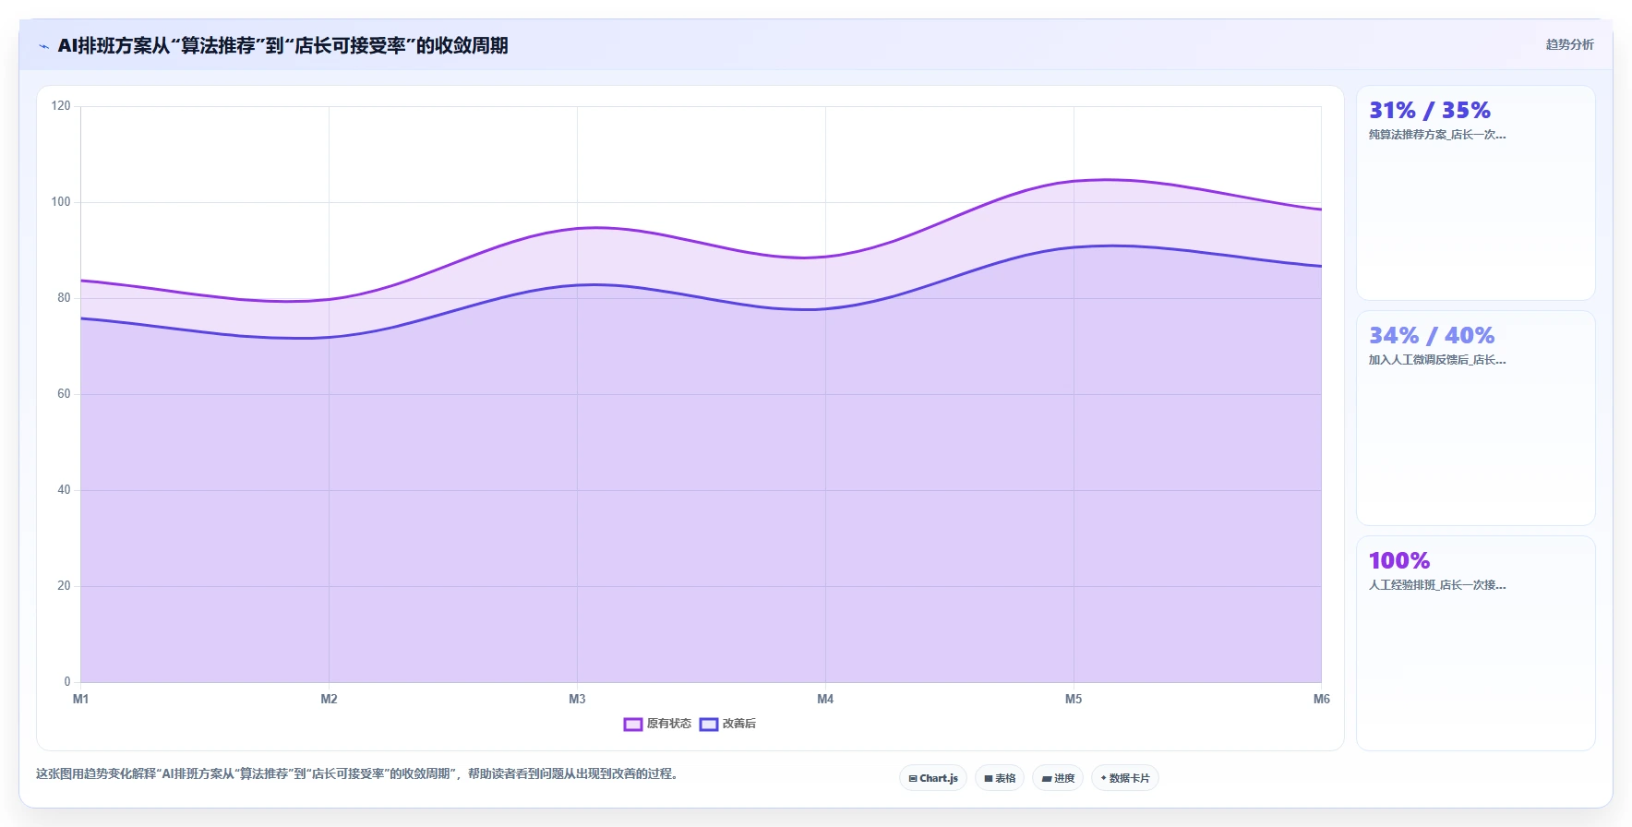This screenshot has height=827, width=1632.
Task: Click the Chart.js tag
Action: tap(933, 778)
